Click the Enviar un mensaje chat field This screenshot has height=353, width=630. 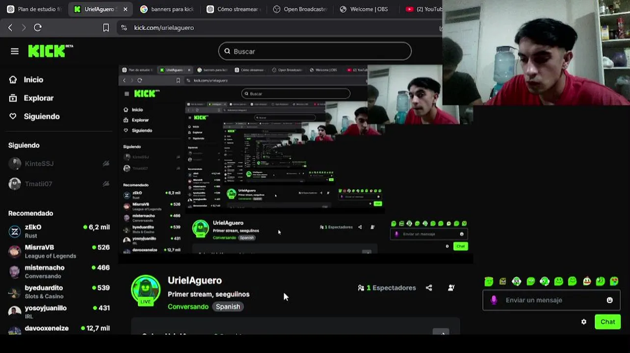tap(551, 300)
